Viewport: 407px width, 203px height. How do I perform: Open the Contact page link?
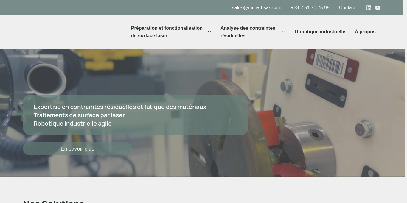tap(347, 8)
